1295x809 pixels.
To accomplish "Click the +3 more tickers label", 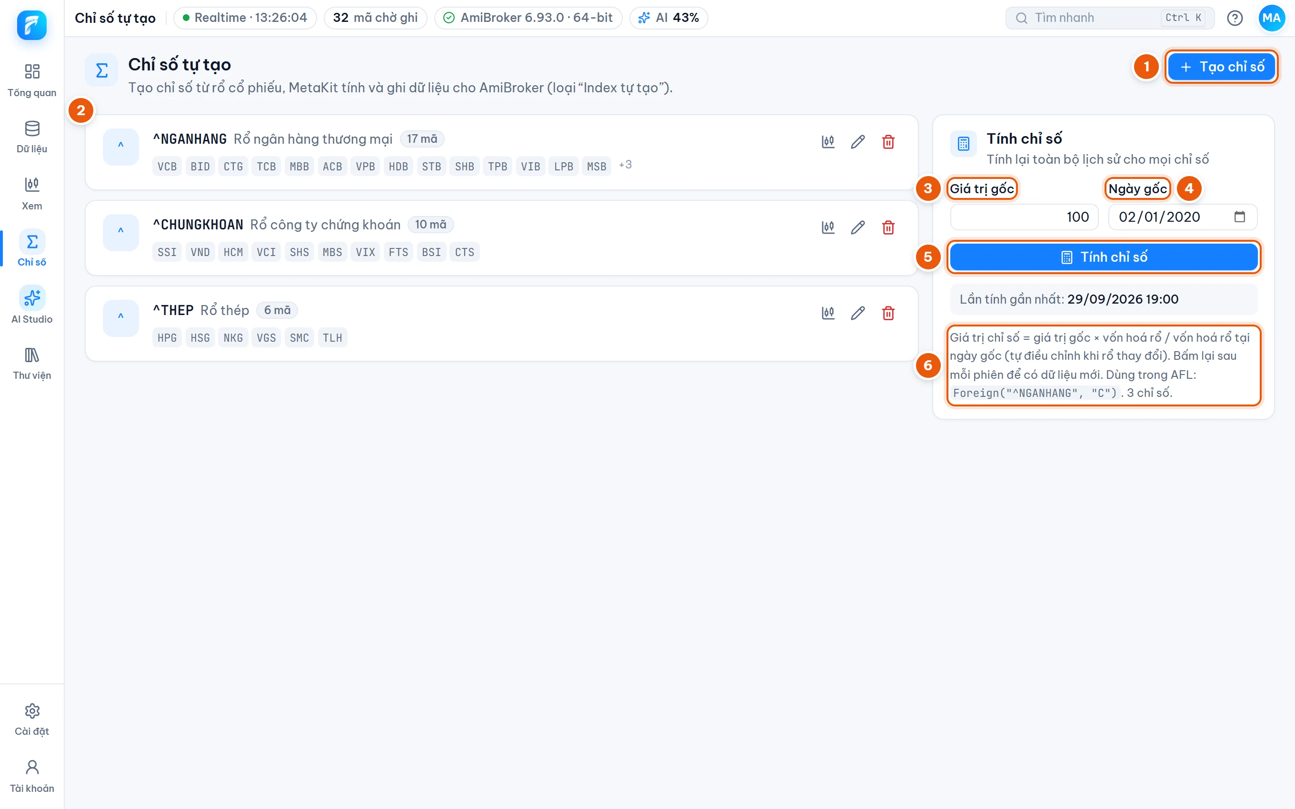I will [x=625, y=165].
